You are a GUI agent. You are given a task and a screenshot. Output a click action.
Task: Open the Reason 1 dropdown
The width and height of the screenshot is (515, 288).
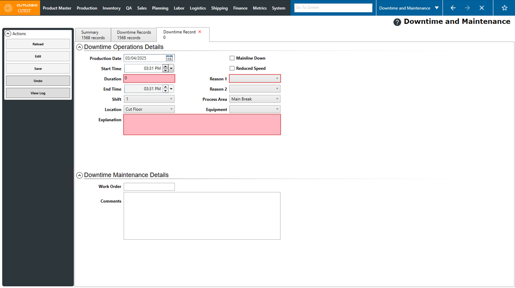(255, 79)
